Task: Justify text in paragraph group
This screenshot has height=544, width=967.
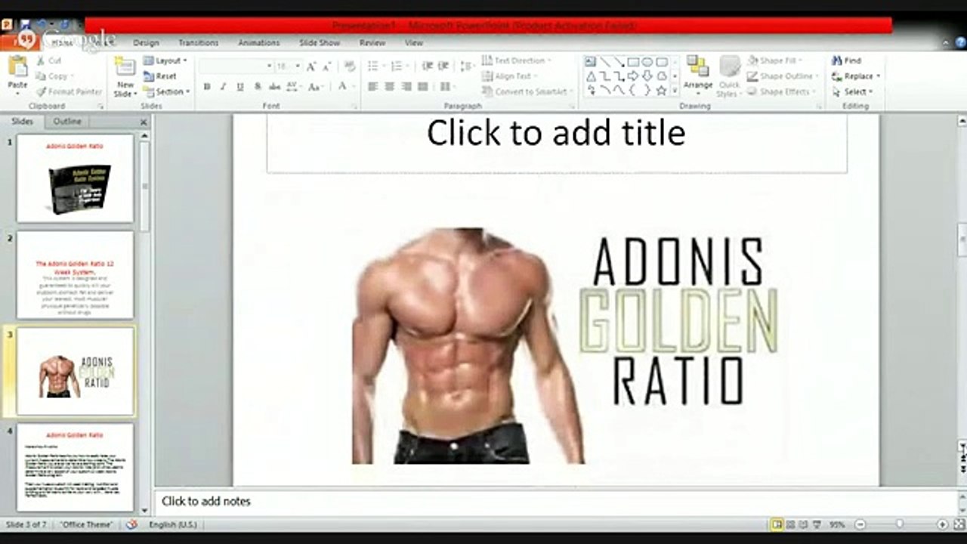Action: coord(423,87)
